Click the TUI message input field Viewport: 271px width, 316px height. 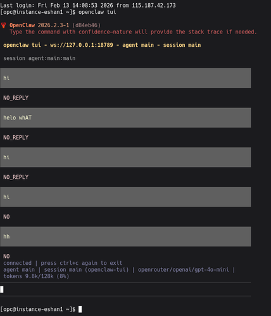tap(125, 289)
